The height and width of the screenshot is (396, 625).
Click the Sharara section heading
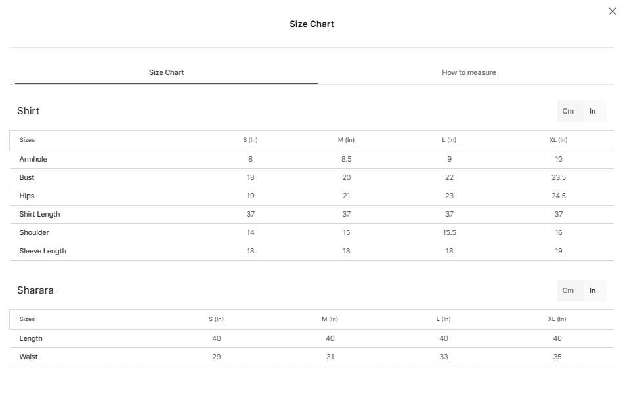point(35,290)
